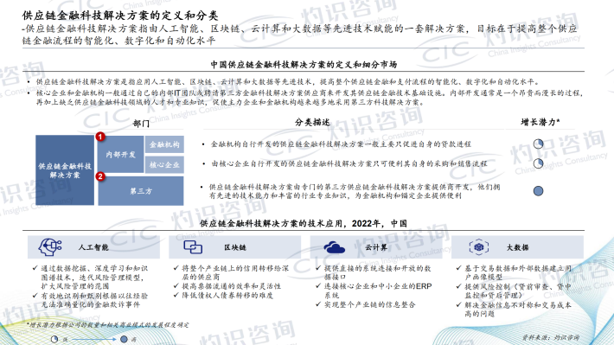Click the 增长潜力 column heading
The width and height of the screenshot is (614, 345).
coord(540,122)
